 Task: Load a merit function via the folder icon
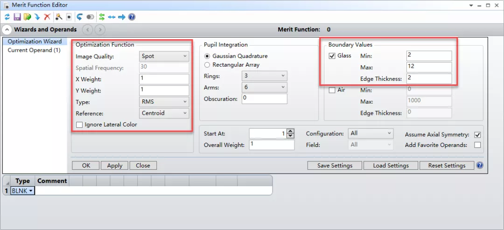tap(27, 17)
